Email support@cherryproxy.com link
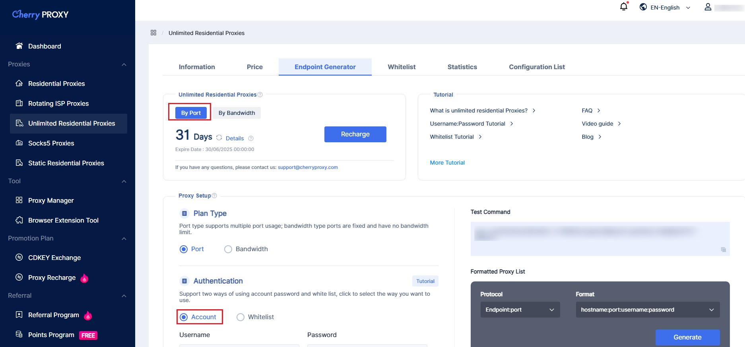745x347 pixels. 308,167
